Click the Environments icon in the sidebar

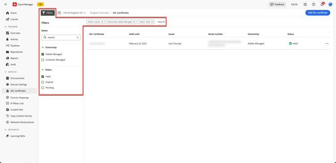(8, 78)
